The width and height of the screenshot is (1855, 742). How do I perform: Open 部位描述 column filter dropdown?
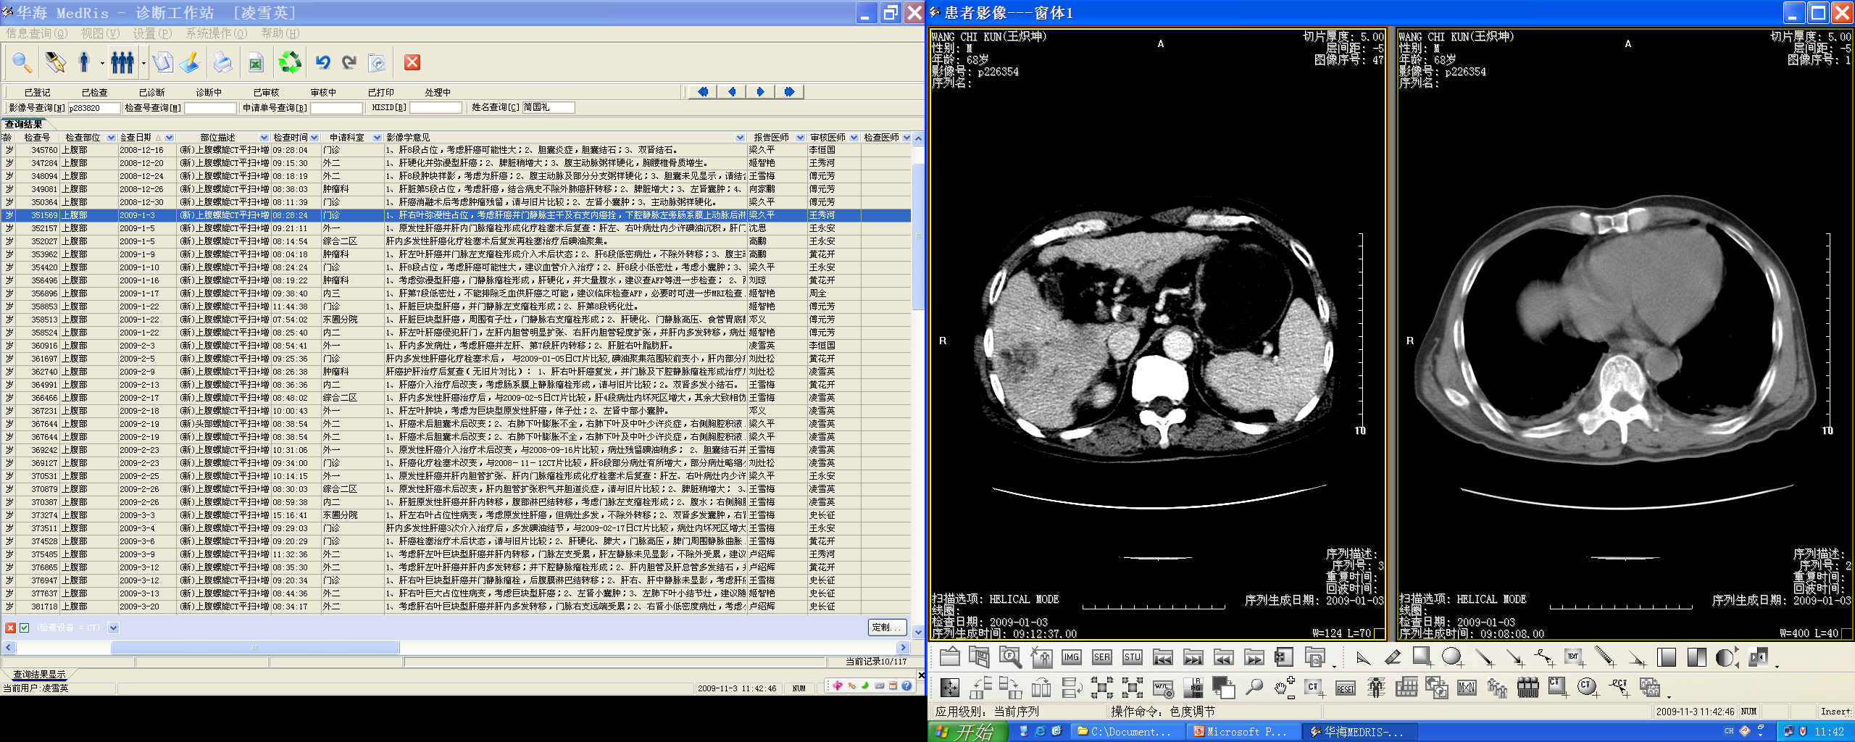click(262, 137)
